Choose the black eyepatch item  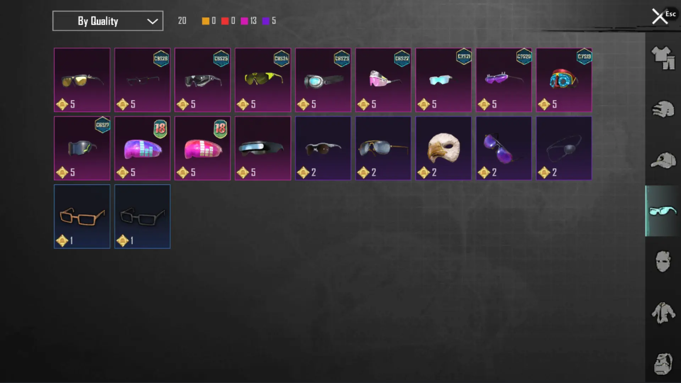pos(564,148)
